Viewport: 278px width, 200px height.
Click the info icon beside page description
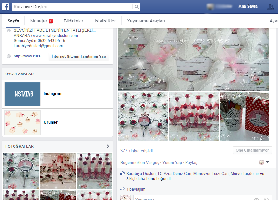9,31
